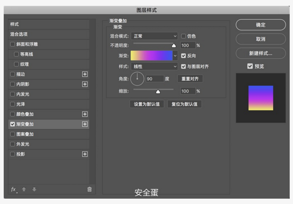Select the 外发光 effect row
The image size is (293, 204).
click(48, 144)
